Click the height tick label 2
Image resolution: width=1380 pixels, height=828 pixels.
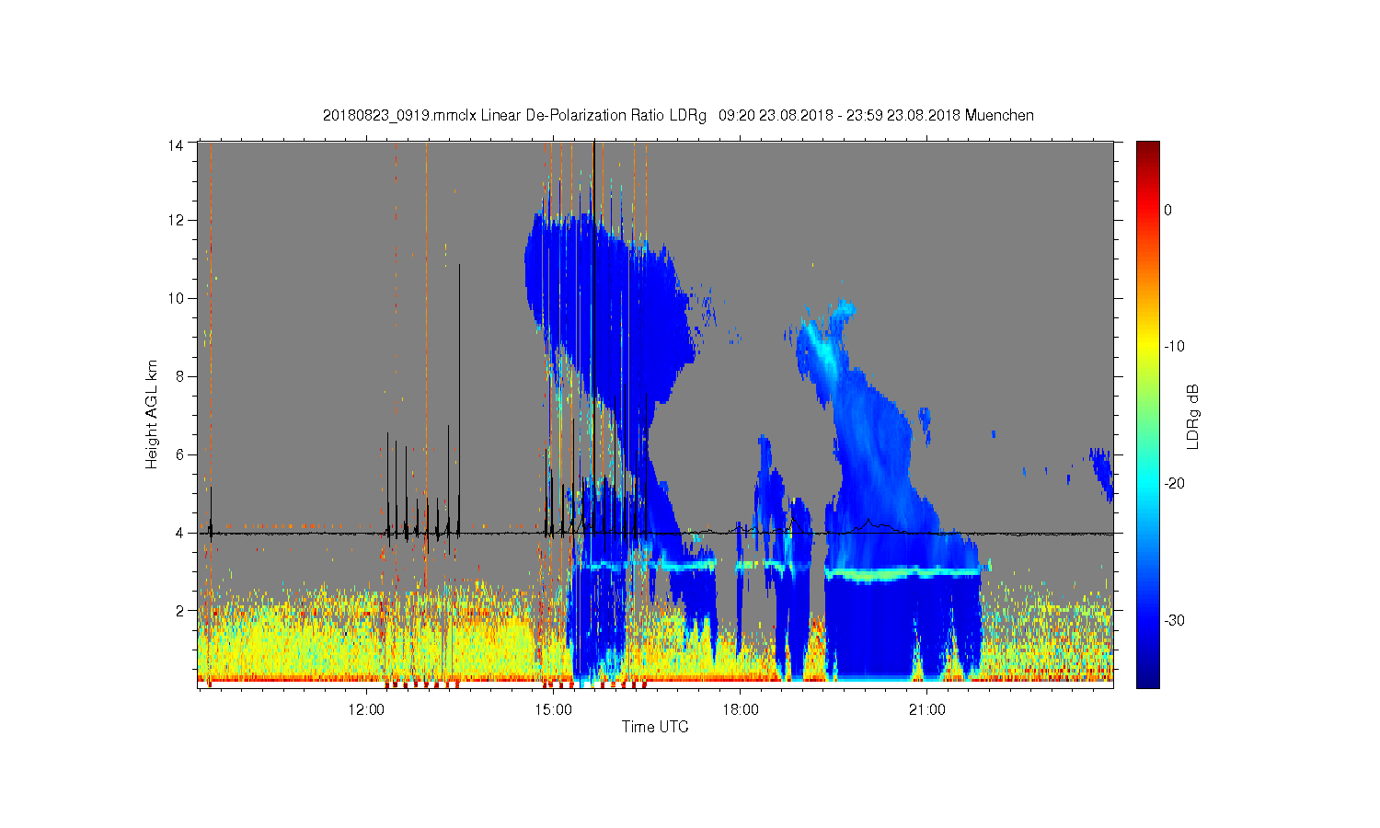coord(180,610)
